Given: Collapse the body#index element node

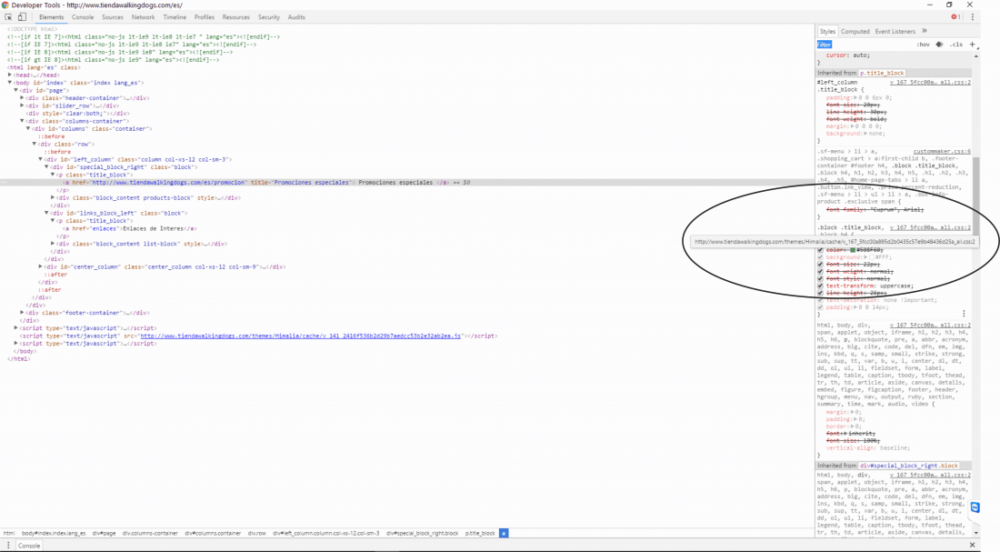Looking at the screenshot, I should (x=10, y=83).
